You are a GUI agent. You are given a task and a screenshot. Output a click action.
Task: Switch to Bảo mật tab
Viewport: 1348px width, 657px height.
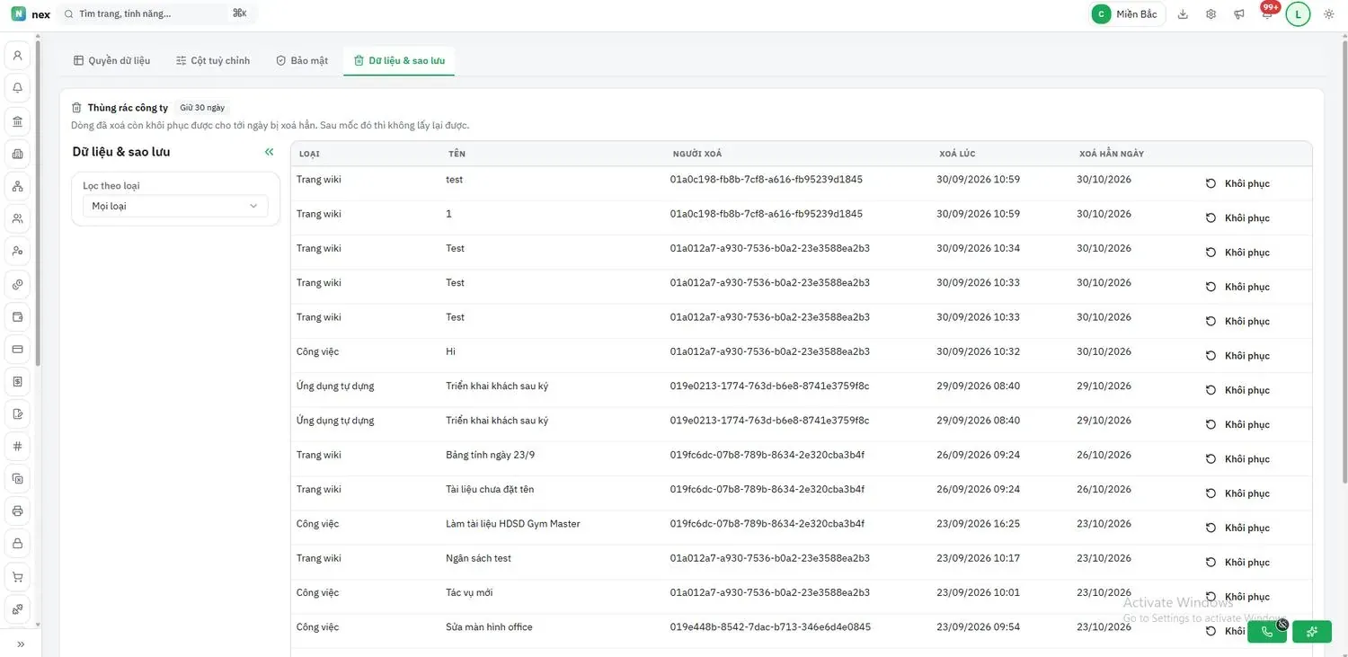[x=302, y=60]
